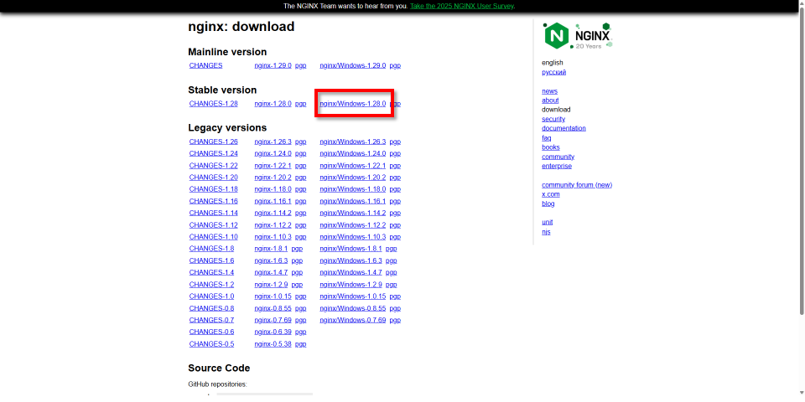Click nginx/Windows-1.29.0 download link
Image resolution: width=805 pixels, height=402 pixels.
[352, 65]
